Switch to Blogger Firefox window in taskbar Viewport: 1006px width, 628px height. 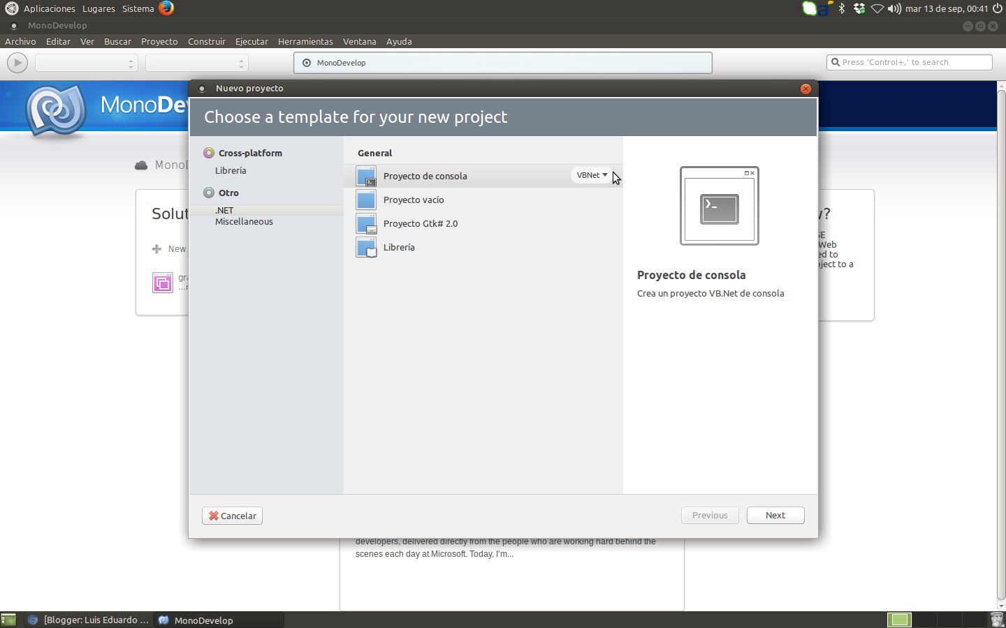click(88, 620)
